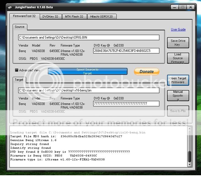Open the User Guide link
Viewport: 201px width, 178px height.
178,29
